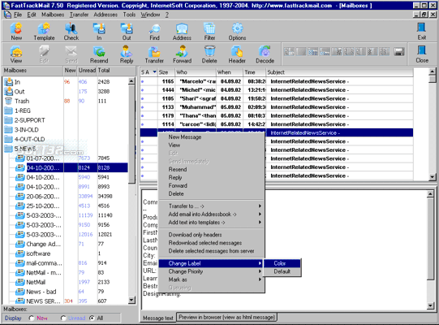Select the Out mailbox folder
This screenshot has height=325, width=439.
tap(19, 92)
